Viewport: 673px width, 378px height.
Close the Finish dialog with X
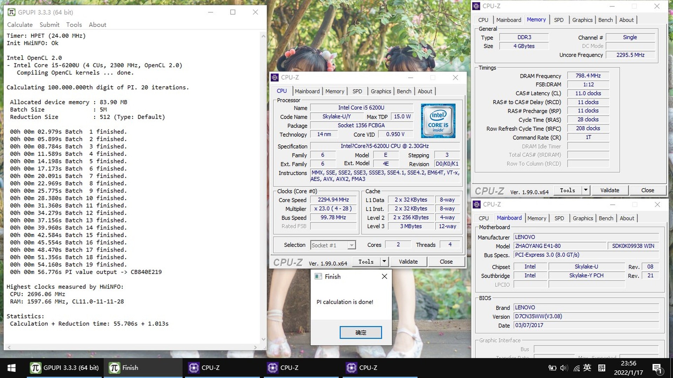pyautogui.click(x=384, y=276)
